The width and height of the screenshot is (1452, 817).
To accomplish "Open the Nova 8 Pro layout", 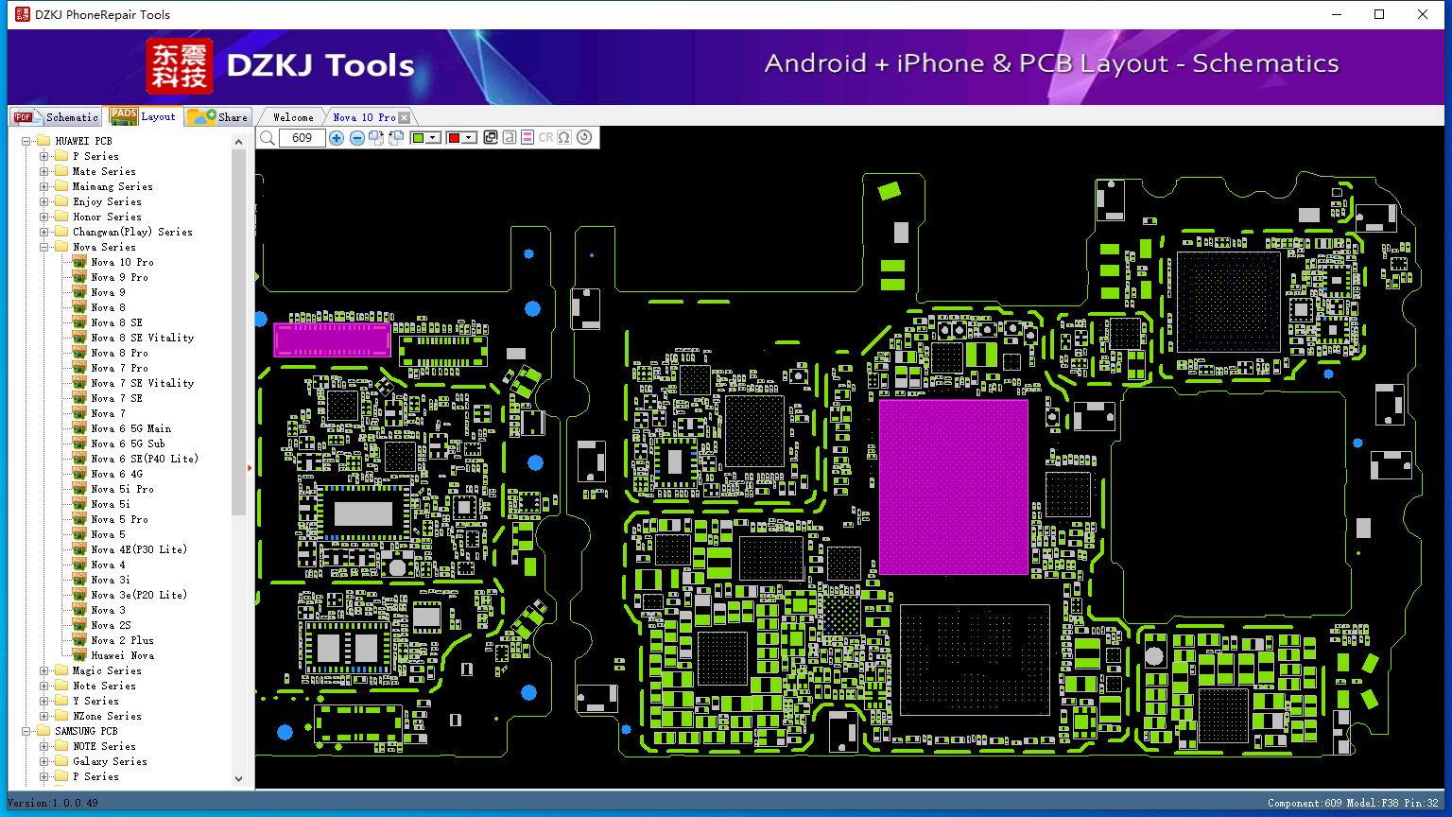I will [x=119, y=353].
